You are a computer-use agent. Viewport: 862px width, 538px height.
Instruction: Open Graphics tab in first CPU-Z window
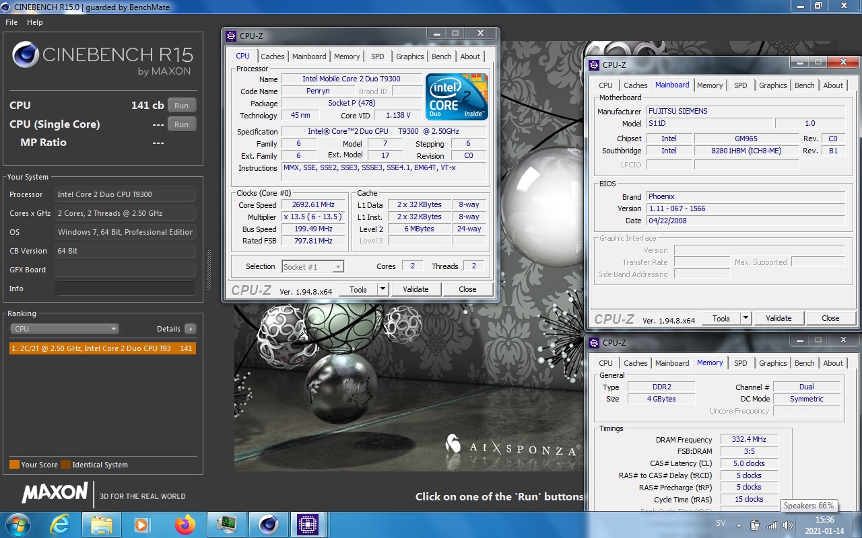(410, 56)
